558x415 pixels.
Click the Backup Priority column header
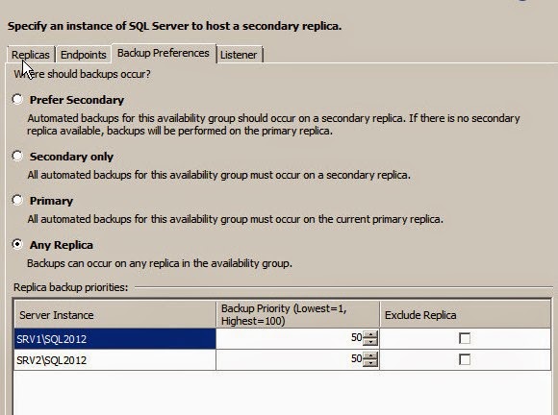tap(298, 315)
